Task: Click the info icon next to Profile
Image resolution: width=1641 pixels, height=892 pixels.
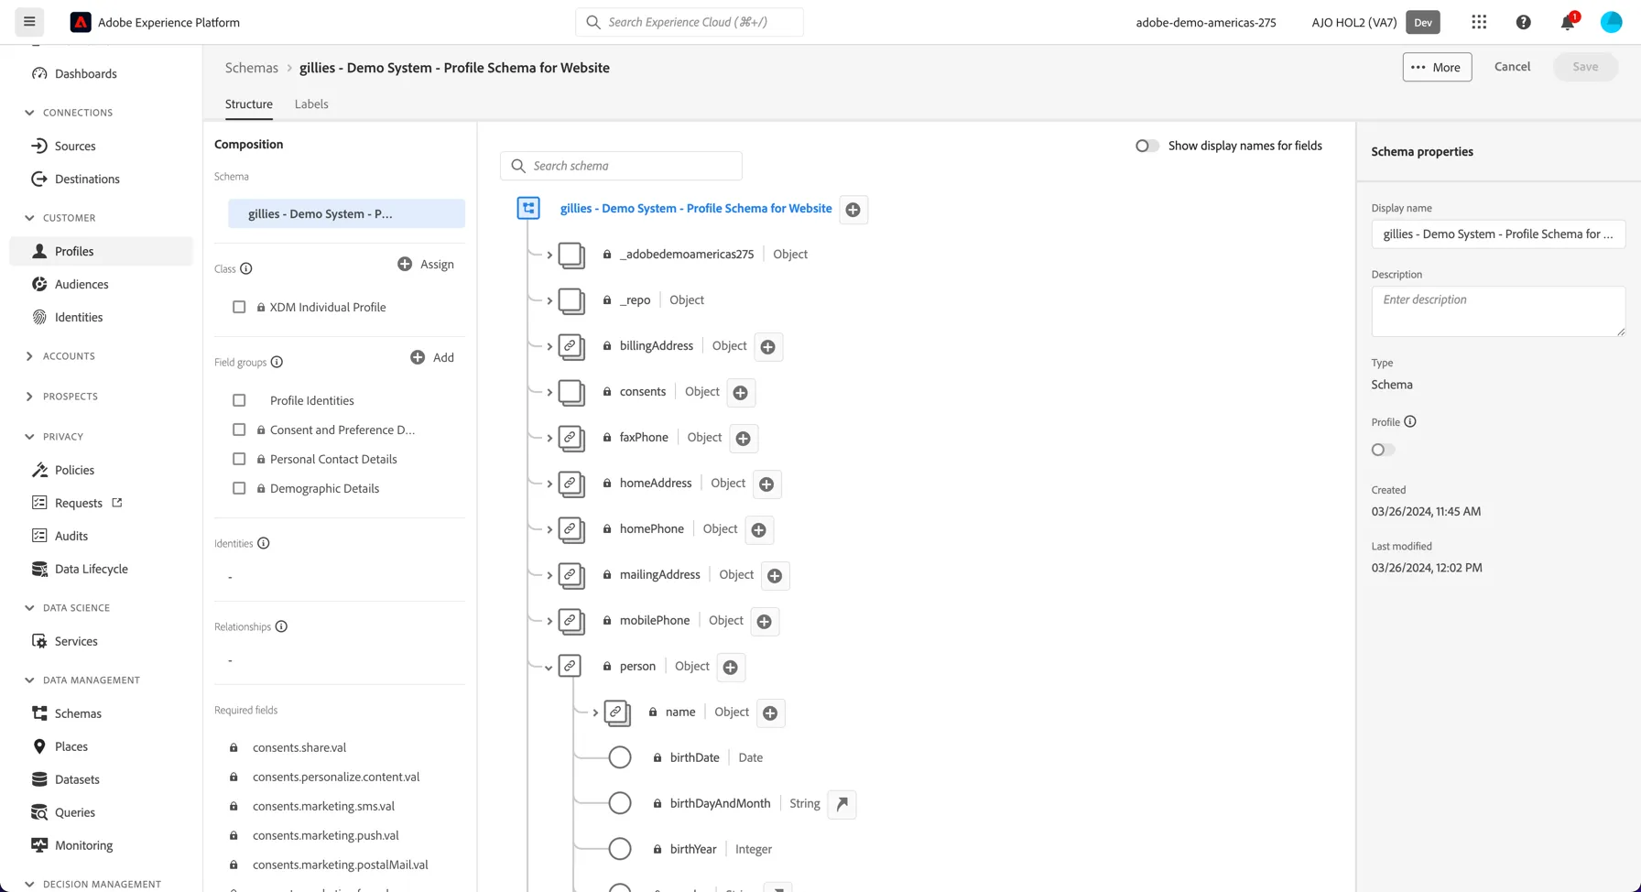Action: pyautogui.click(x=1410, y=421)
